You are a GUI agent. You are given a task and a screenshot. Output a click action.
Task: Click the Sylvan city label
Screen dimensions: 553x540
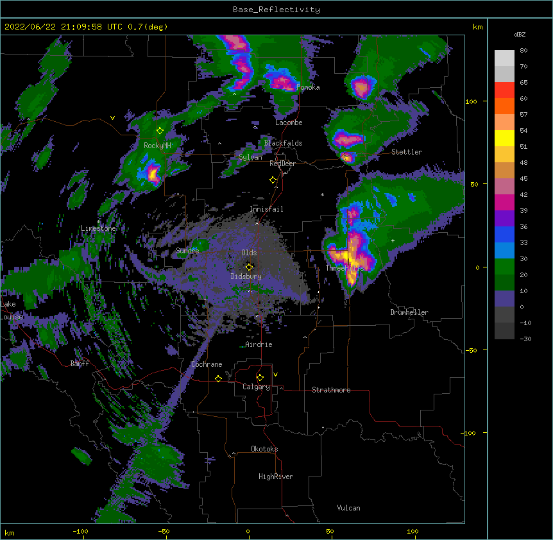(x=250, y=157)
